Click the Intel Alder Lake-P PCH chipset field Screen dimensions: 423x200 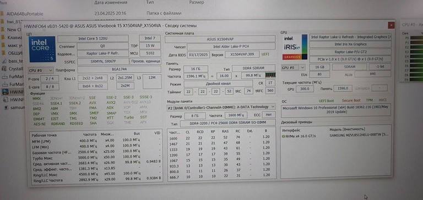pyautogui.click(x=231, y=47)
